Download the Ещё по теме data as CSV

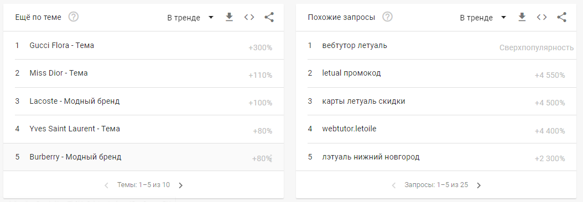[x=230, y=17]
